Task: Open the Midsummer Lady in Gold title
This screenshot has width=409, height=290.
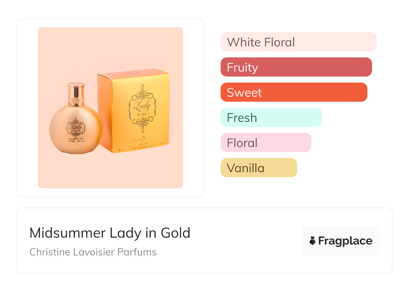Action: click(x=110, y=233)
